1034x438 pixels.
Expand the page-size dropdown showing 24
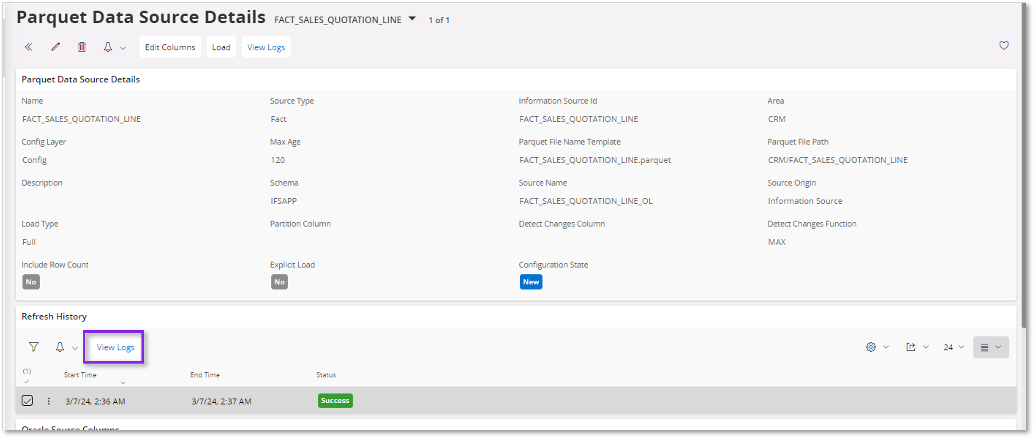pos(953,347)
